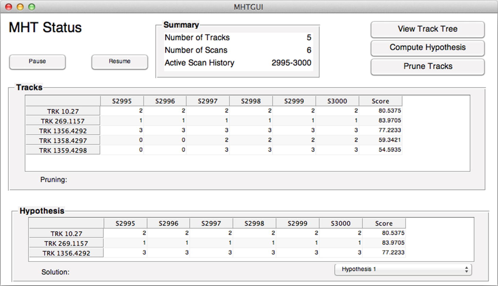Click the S2995 column header in Tracks
This screenshot has width=498, height=286.
click(x=122, y=101)
